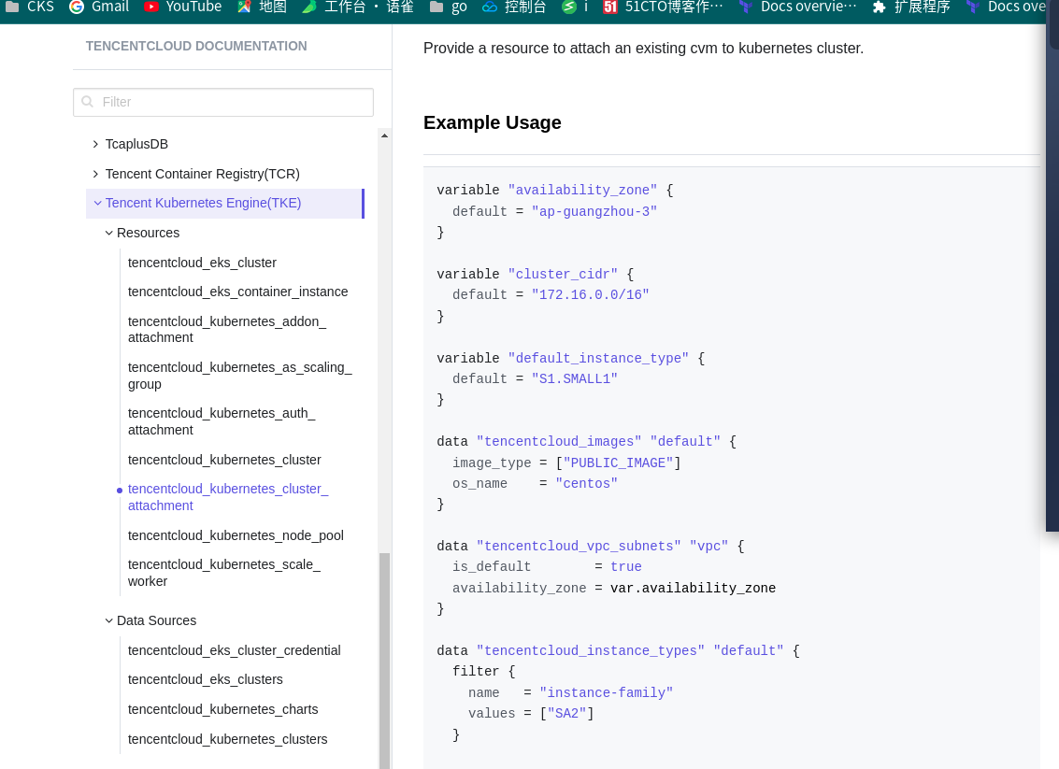Viewport: 1059px width, 769px height.
Task: Click the Example Usage heading
Action: click(493, 123)
